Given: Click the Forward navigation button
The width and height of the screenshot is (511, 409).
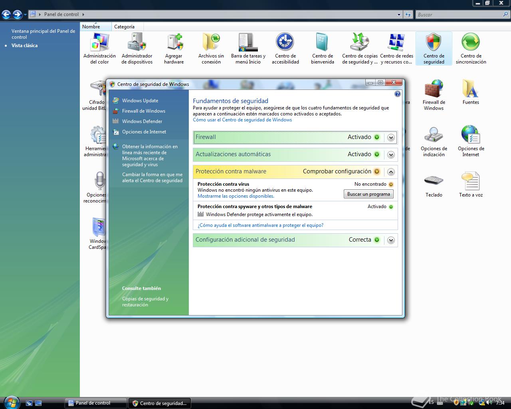Looking at the screenshot, I should click(x=17, y=15).
